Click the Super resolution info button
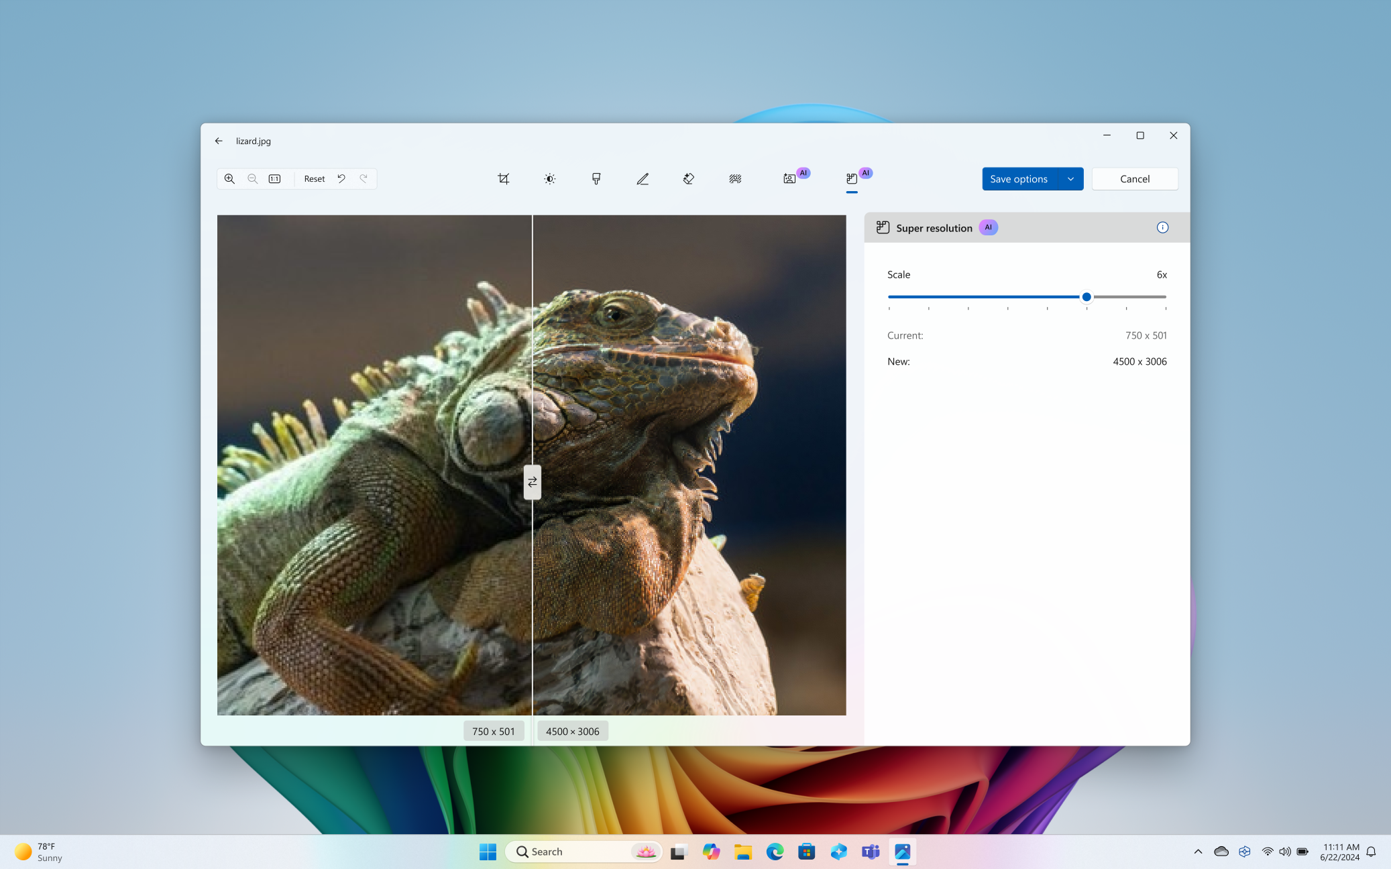 click(1163, 227)
